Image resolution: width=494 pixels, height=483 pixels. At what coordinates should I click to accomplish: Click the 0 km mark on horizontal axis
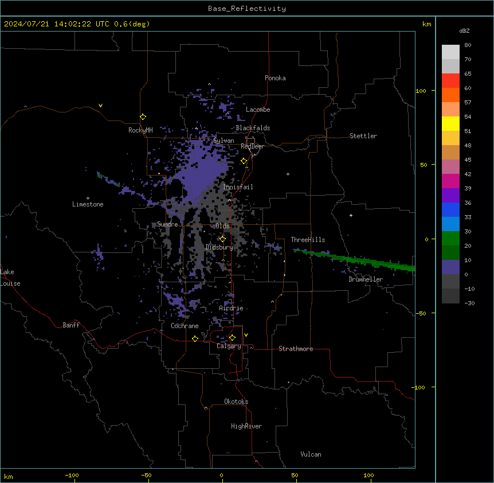[x=221, y=475]
